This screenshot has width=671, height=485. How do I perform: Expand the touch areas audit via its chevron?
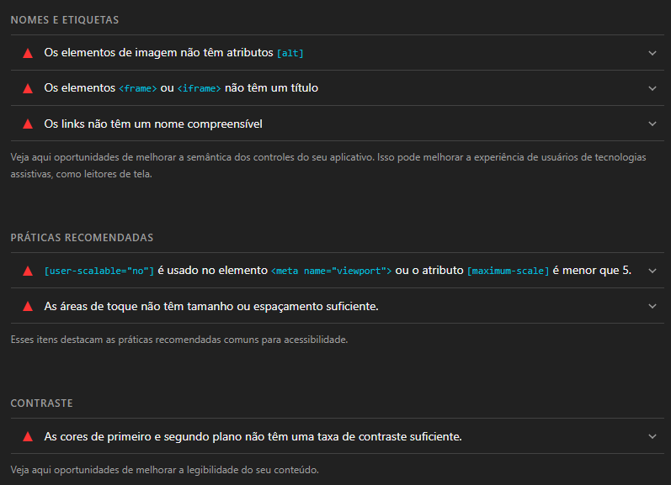pyautogui.click(x=652, y=306)
